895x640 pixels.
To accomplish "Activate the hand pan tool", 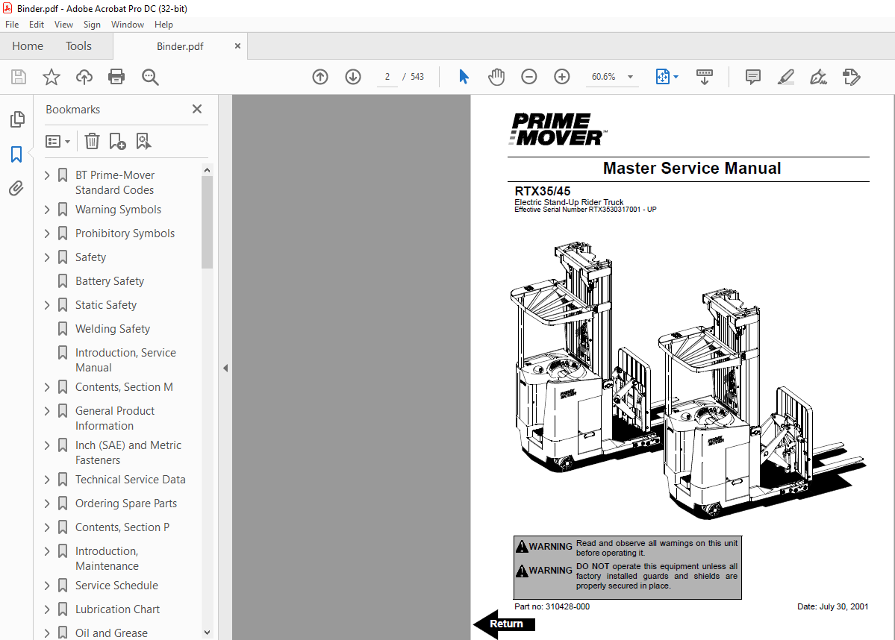I will tap(496, 76).
